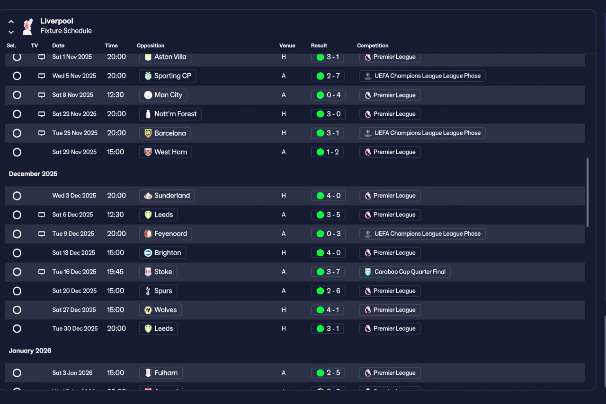Sort by Venue column header

[287, 46]
